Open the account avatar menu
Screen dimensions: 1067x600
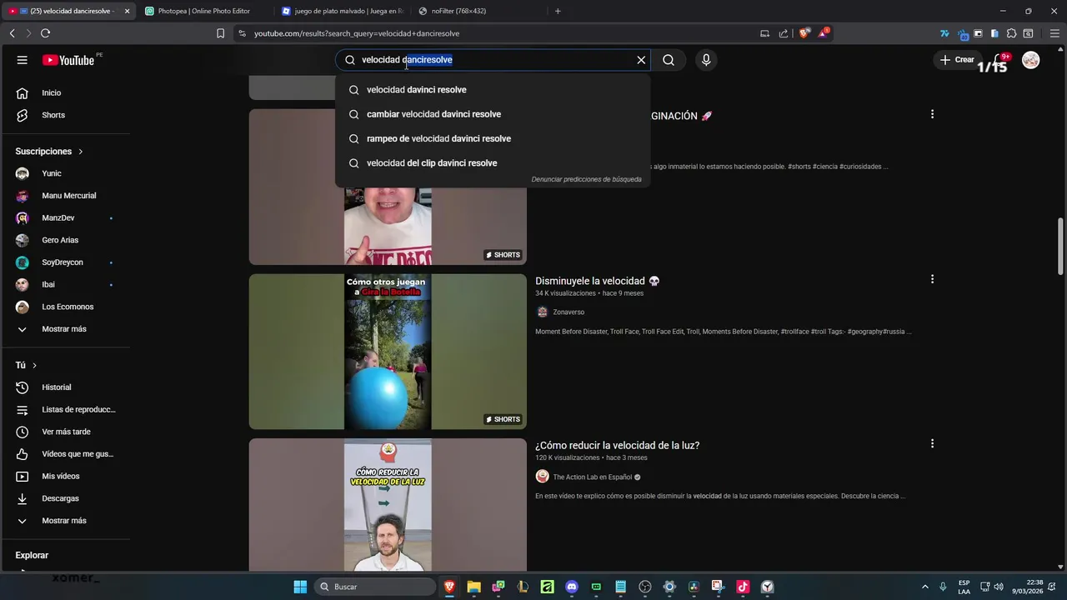point(1031,60)
